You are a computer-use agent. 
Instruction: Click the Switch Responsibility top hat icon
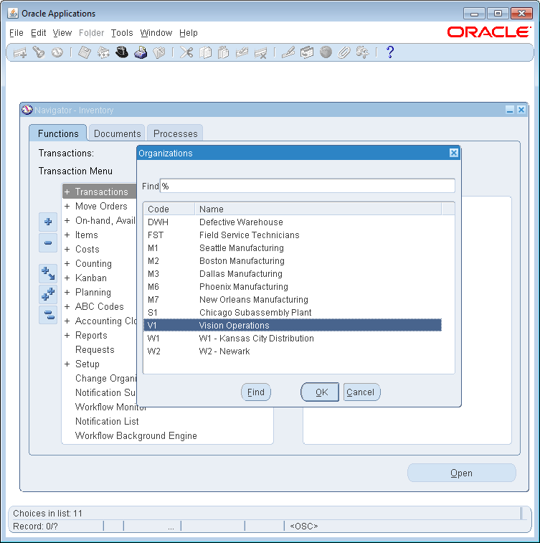(x=122, y=52)
